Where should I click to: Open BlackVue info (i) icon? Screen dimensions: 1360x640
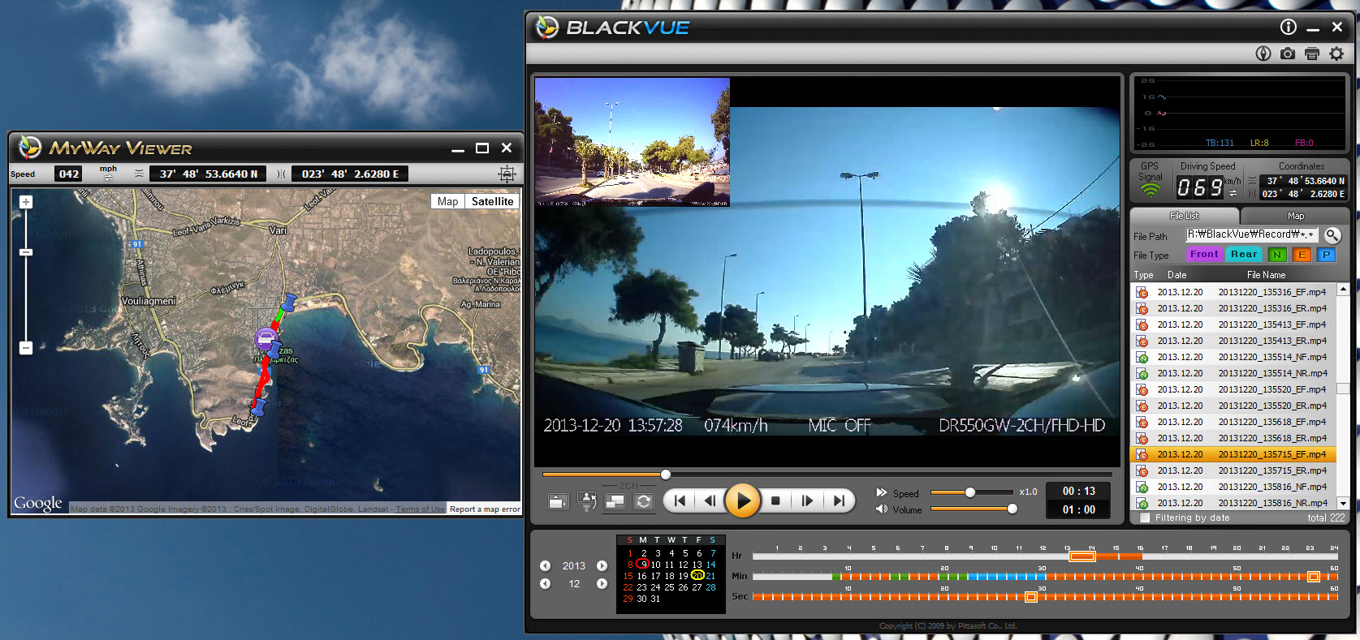click(x=1289, y=27)
